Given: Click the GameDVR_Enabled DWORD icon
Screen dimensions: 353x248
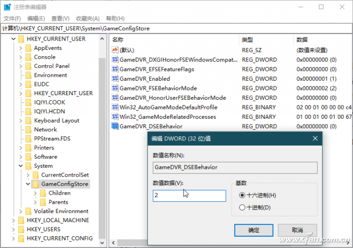Looking at the screenshot, I should point(115,79).
